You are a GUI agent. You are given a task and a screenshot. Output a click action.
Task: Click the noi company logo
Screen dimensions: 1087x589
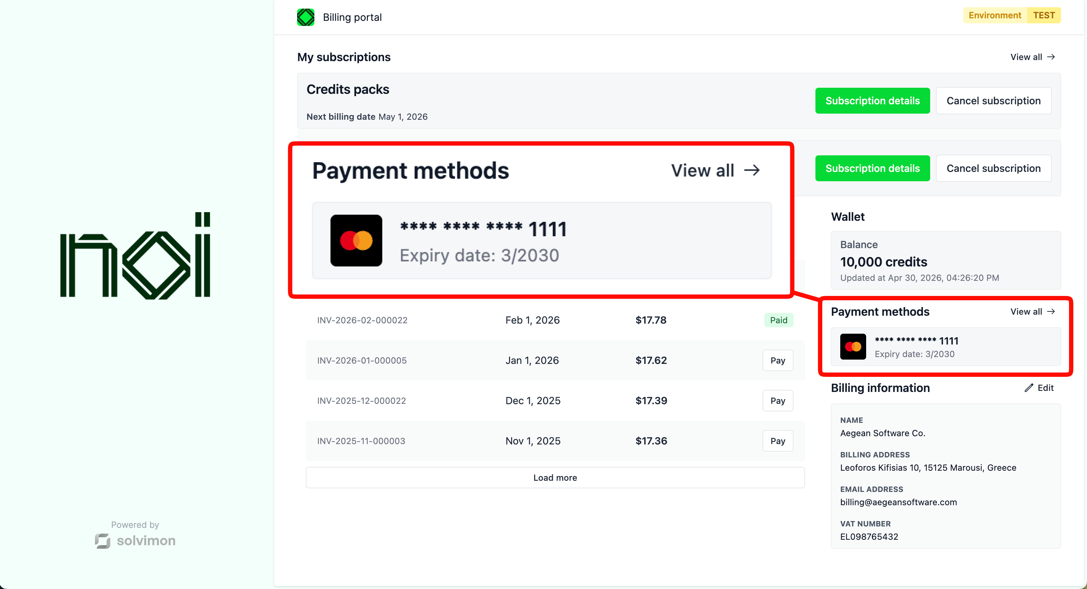click(135, 256)
